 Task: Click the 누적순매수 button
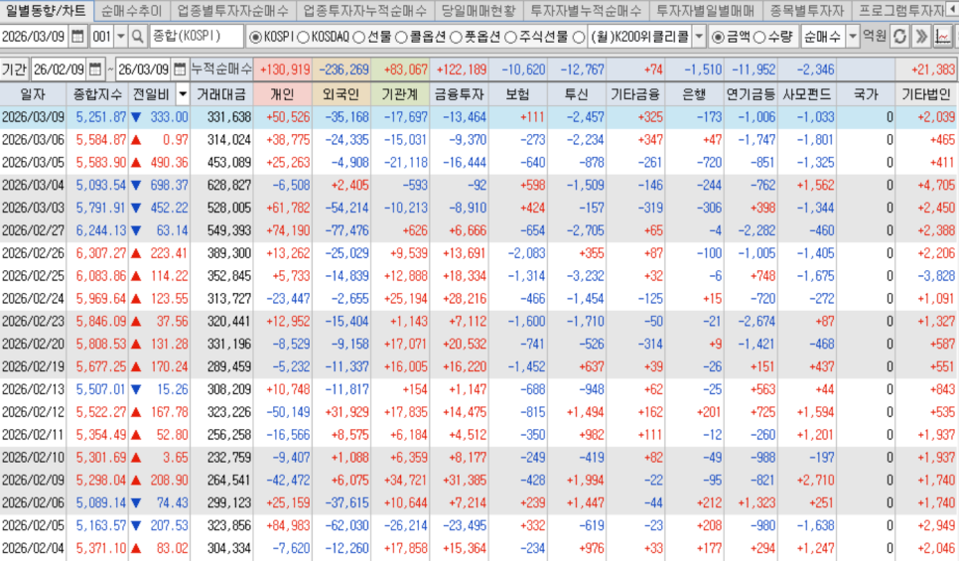coord(220,70)
